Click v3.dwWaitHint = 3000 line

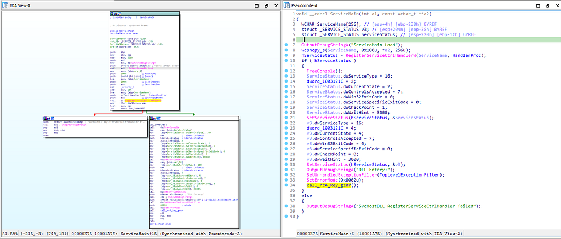coord(333,159)
